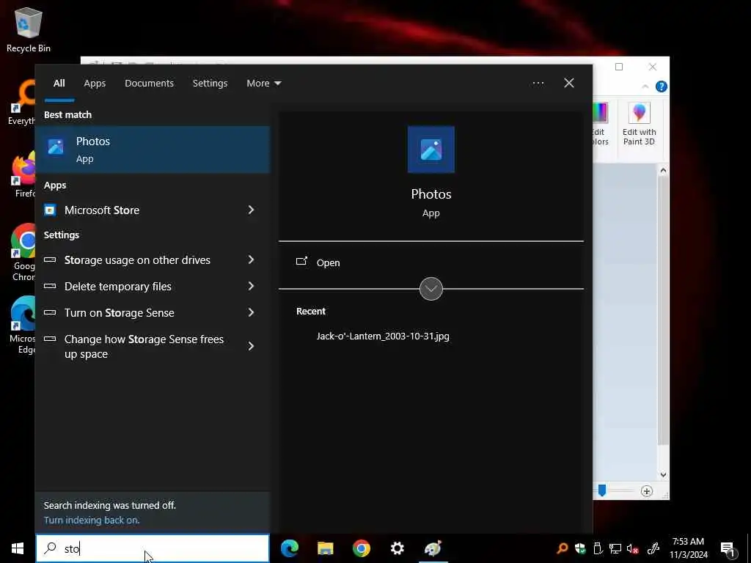Click the taskbar clock showing 7:53 AM
Image resolution: width=751 pixels, height=563 pixels.
tap(688, 548)
